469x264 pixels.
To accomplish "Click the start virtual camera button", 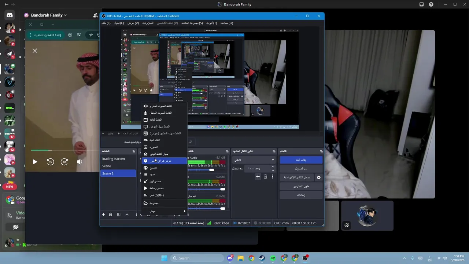I will point(297,177).
